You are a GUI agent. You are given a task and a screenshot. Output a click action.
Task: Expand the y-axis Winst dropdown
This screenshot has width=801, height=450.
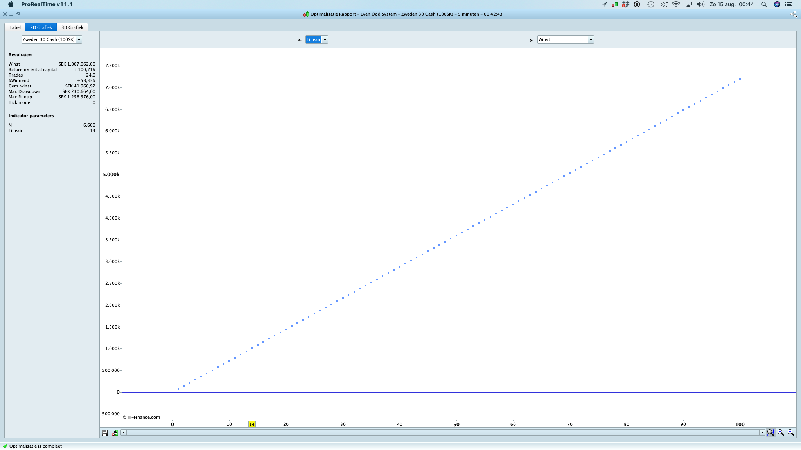[x=591, y=39]
